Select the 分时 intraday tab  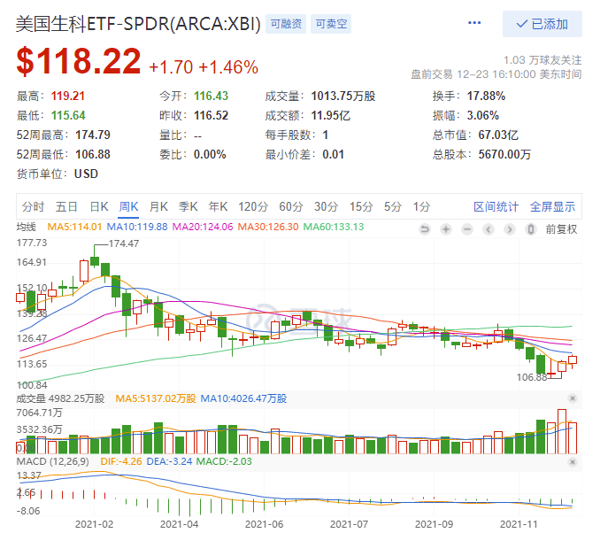point(34,207)
